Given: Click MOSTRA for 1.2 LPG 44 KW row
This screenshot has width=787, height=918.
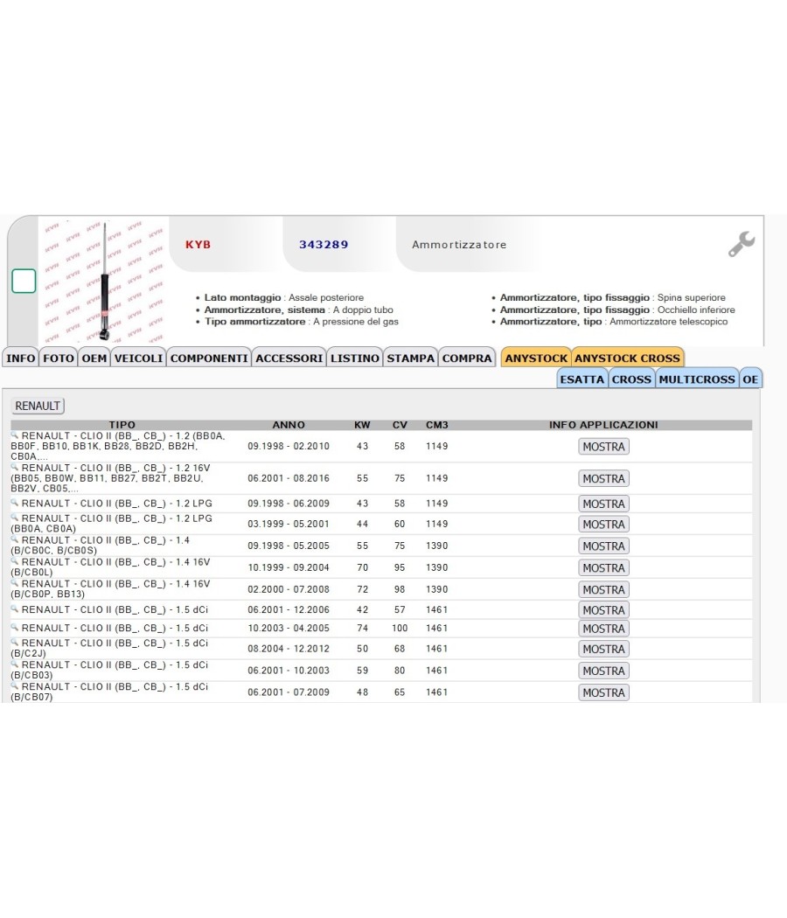Looking at the screenshot, I should coord(603,524).
